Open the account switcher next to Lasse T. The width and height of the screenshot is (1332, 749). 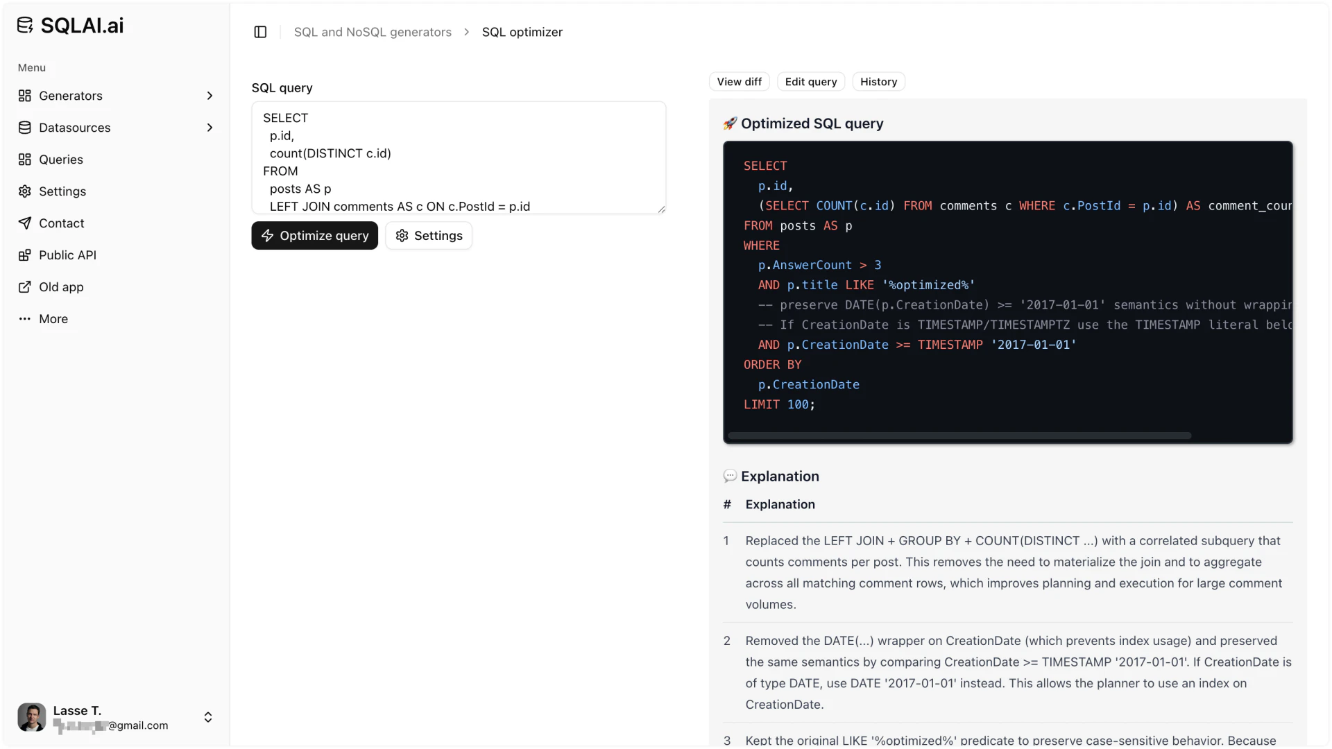207,717
